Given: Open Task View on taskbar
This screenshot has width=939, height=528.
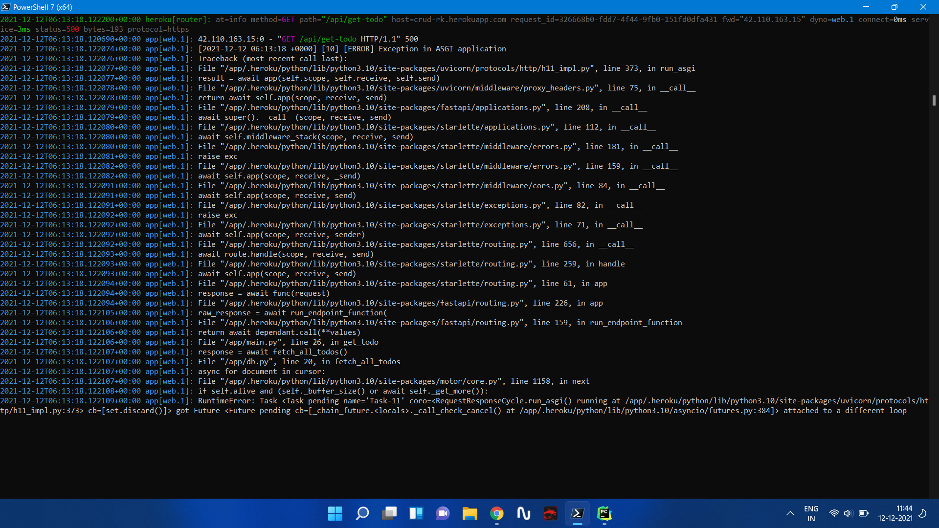Looking at the screenshot, I should (389, 513).
